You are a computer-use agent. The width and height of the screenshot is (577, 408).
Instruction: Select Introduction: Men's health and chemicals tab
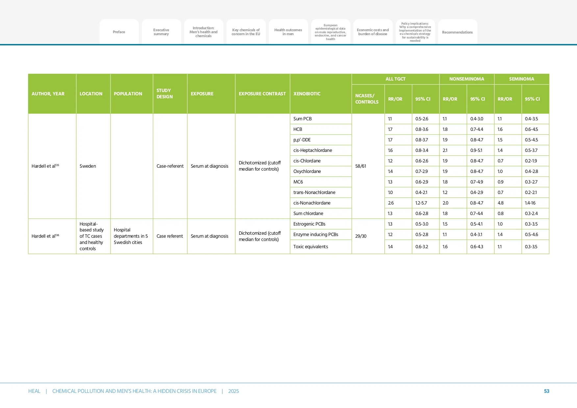click(203, 32)
